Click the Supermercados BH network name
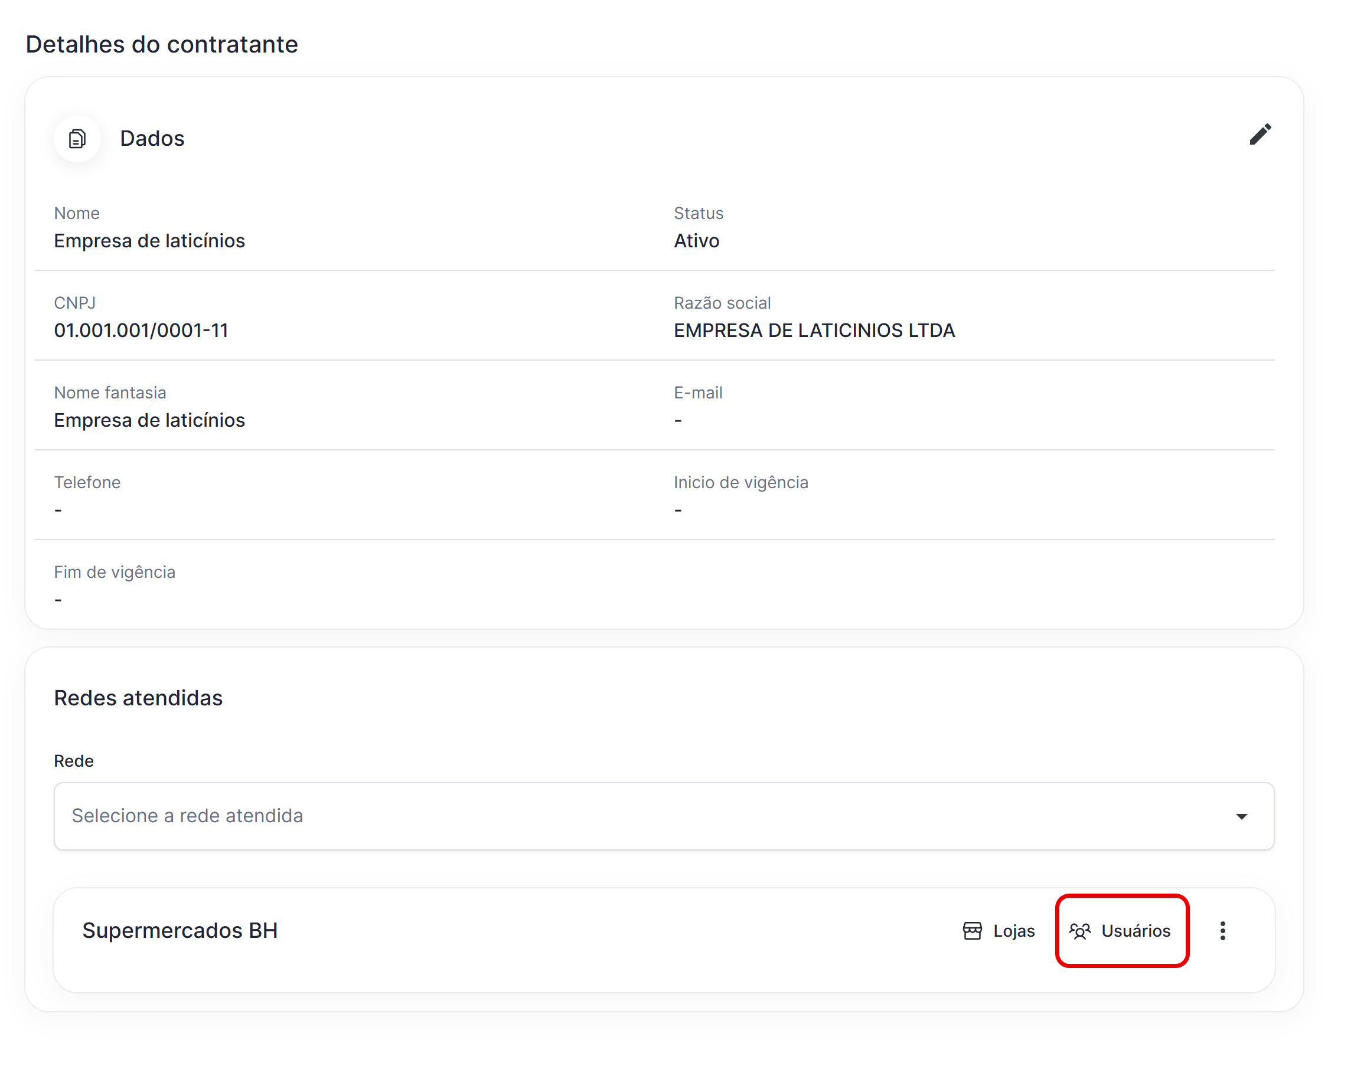This screenshot has width=1367, height=1089. pyautogui.click(x=180, y=931)
